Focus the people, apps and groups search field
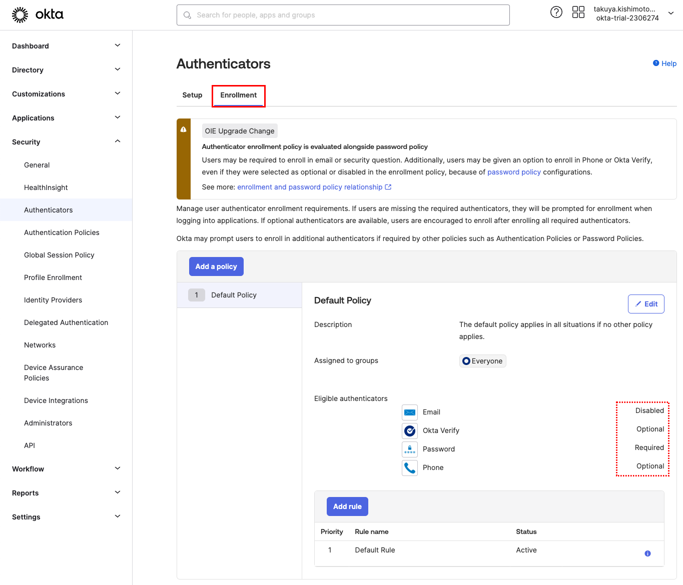Viewport: 683px width, 585px height. coord(343,15)
